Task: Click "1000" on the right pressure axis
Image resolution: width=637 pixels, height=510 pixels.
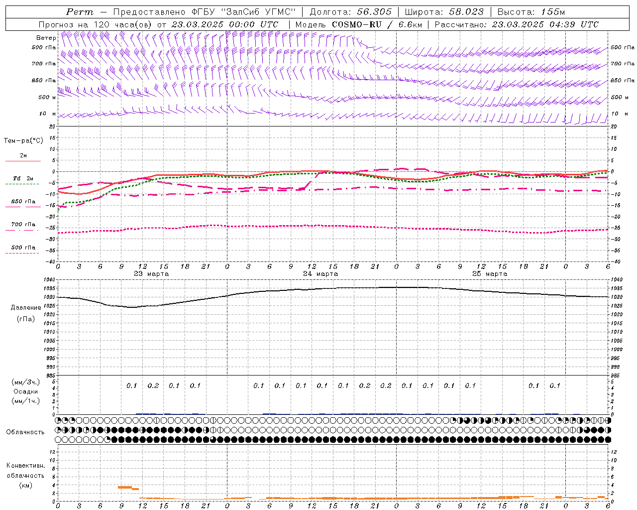Action: (x=616, y=349)
